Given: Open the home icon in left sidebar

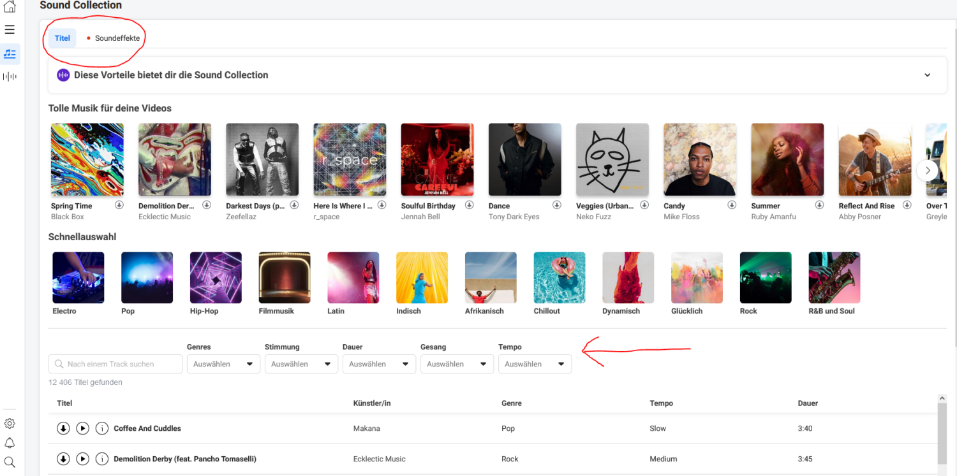Looking at the screenshot, I should (x=10, y=7).
